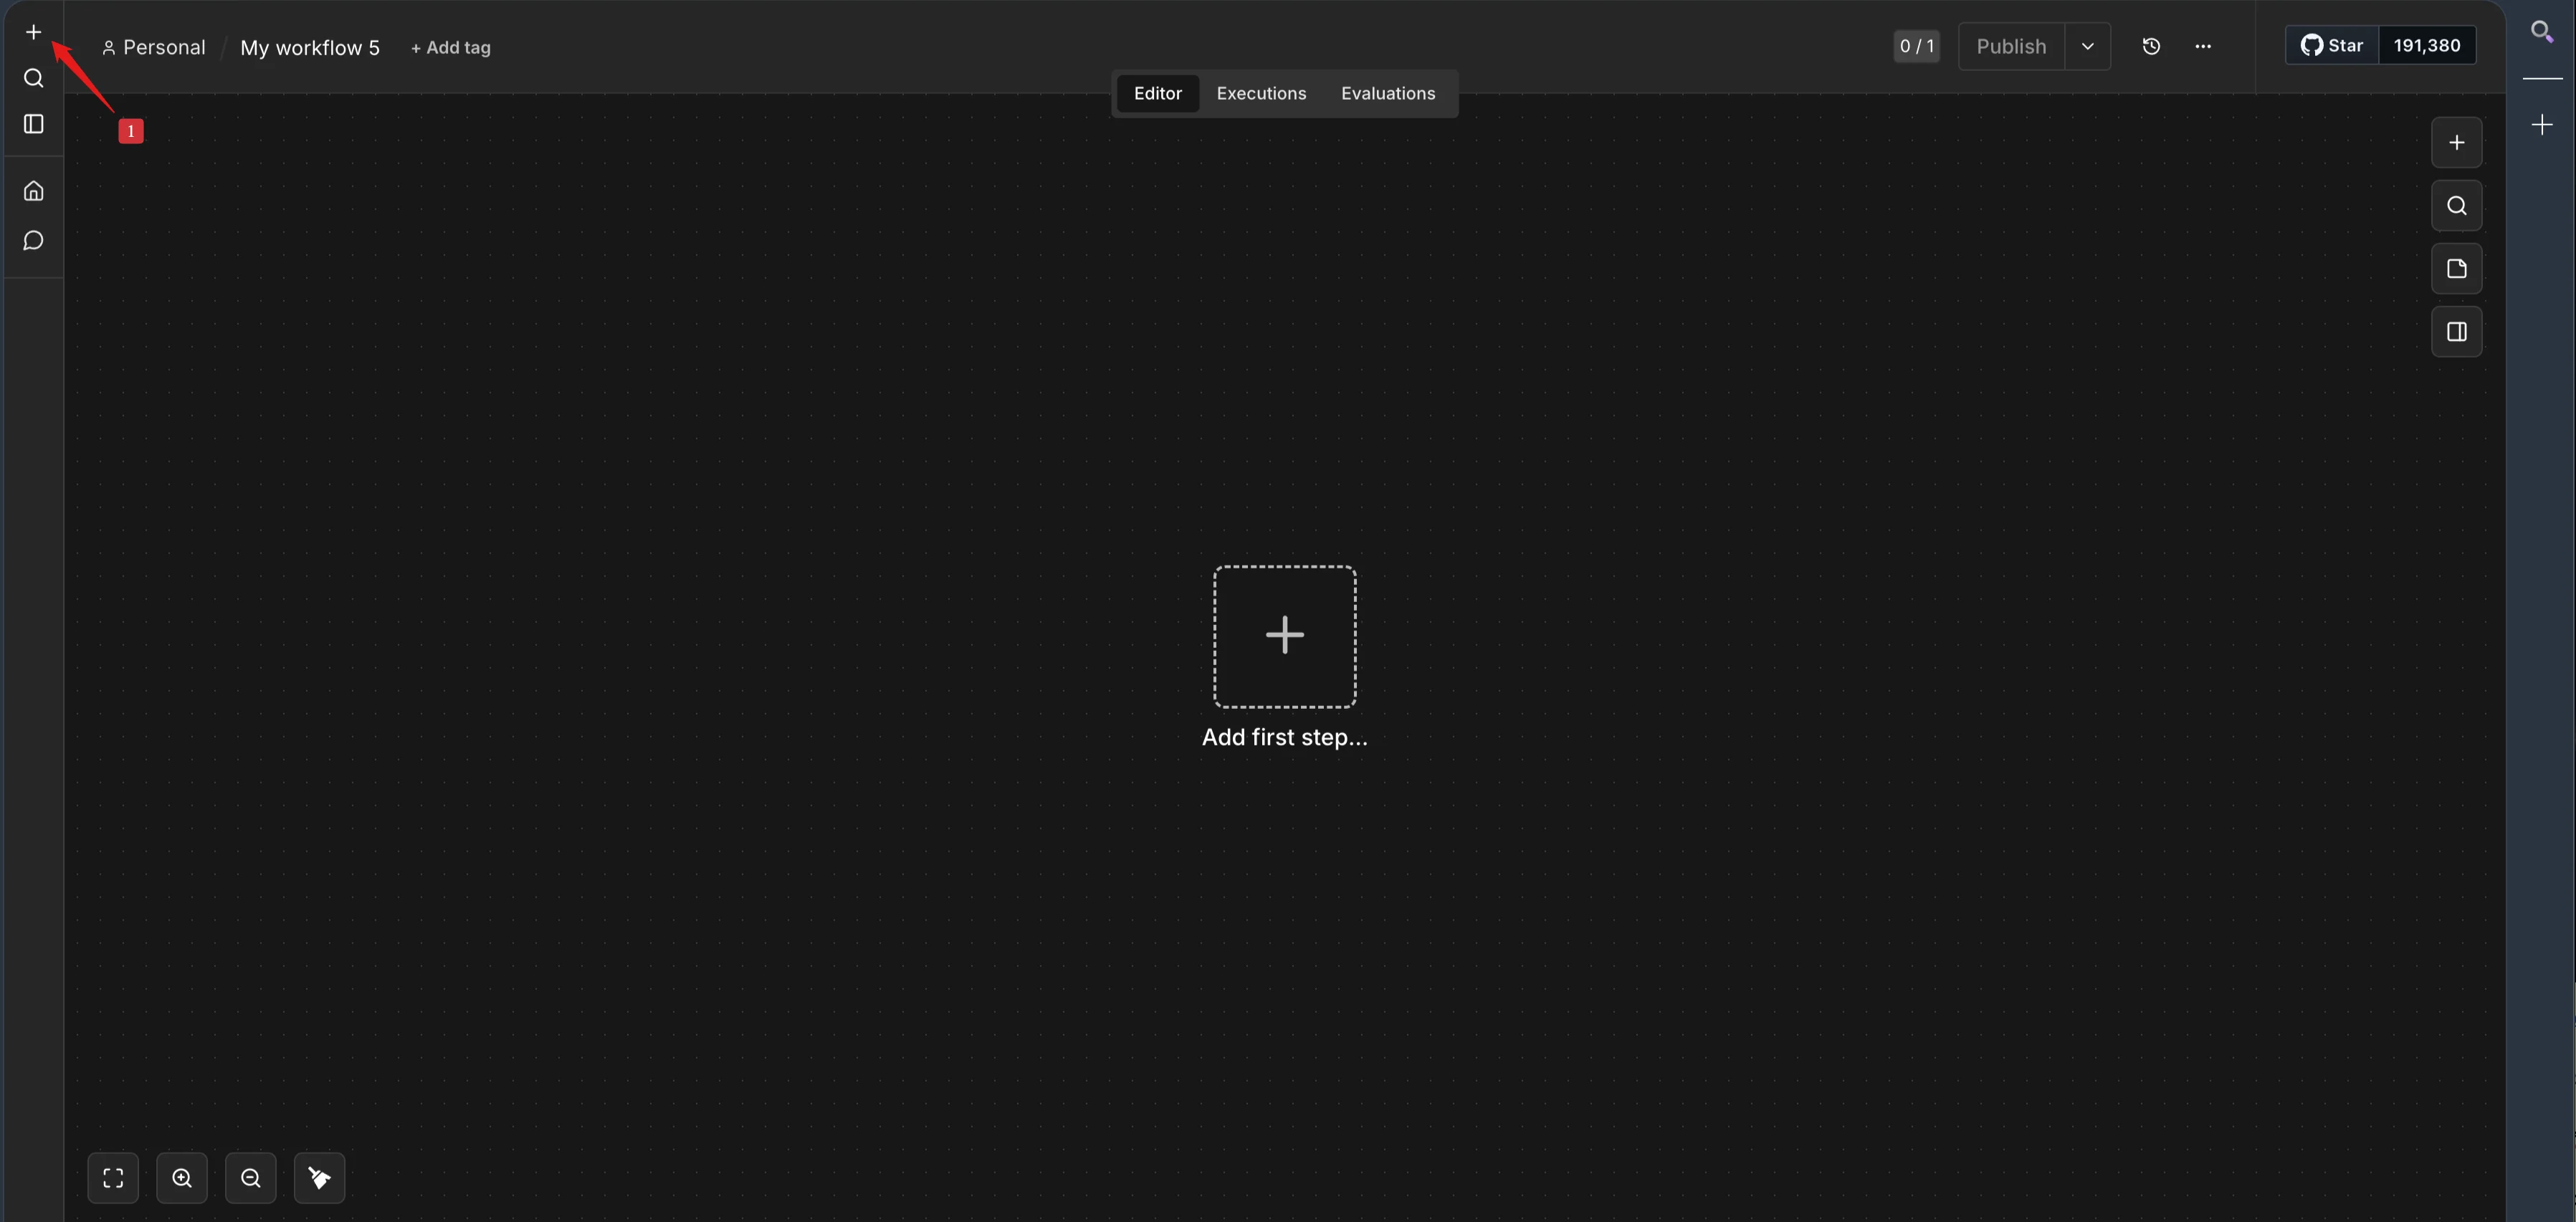2576x1222 pixels.
Task: Expand the Publish dropdown chevron
Action: pyautogui.click(x=2088, y=46)
